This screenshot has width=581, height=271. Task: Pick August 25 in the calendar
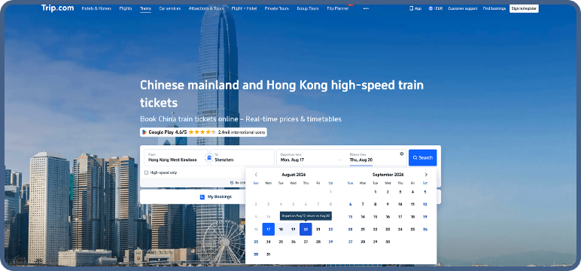coord(281,242)
